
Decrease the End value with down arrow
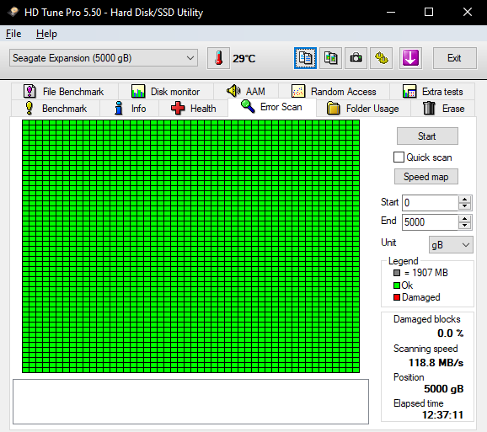(464, 226)
